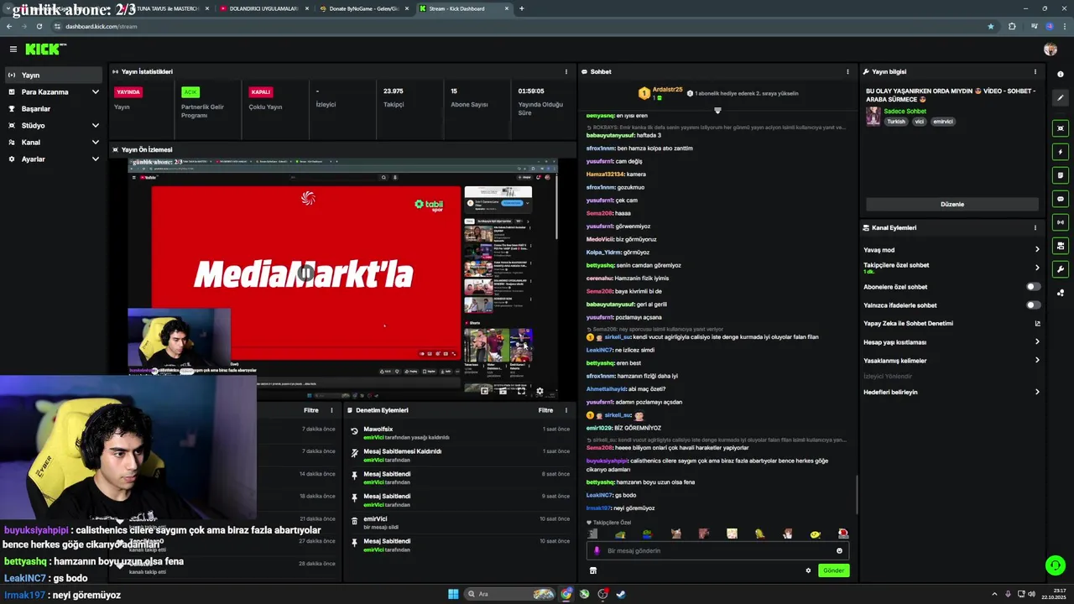Click the emirvici tag
The height and width of the screenshot is (604, 1074).
pyautogui.click(x=942, y=122)
